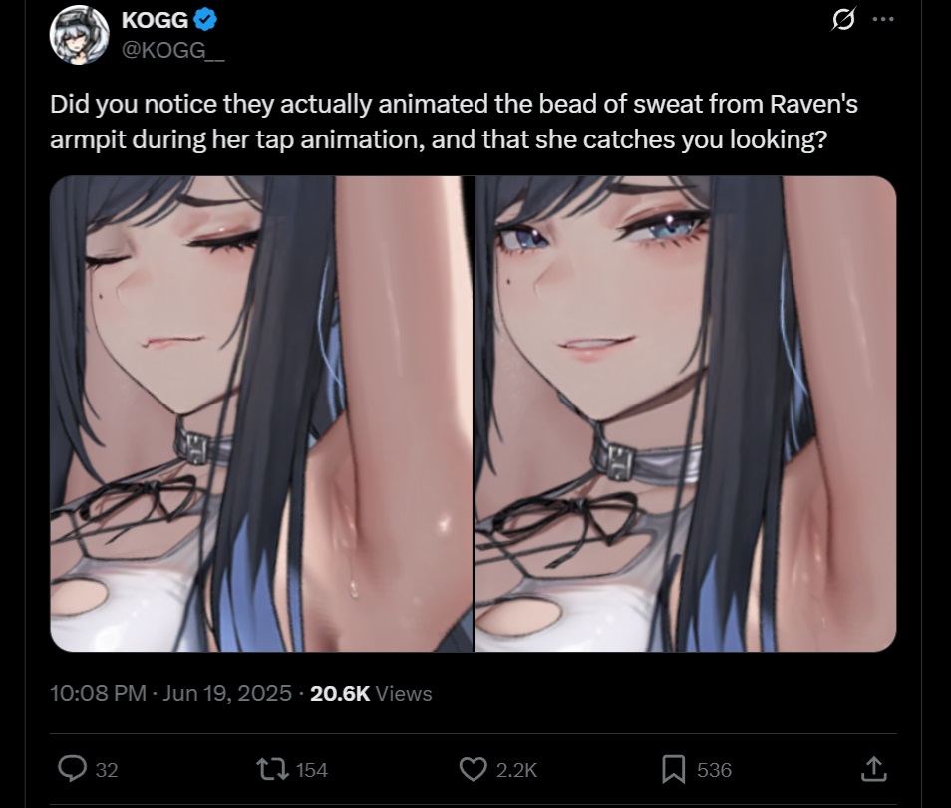The width and height of the screenshot is (951, 808).
Task: Click the blue verified badge
Action: click(x=205, y=20)
